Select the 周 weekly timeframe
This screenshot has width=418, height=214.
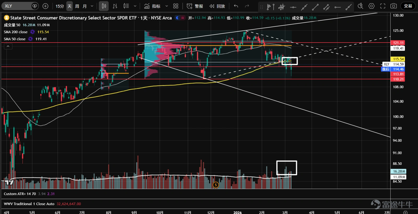click(x=77, y=6)
